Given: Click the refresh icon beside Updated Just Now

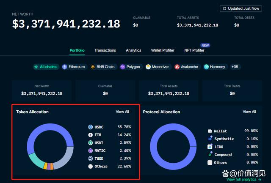Looking at the screenshot, I should pyautogui.click(x=224, y=8).
